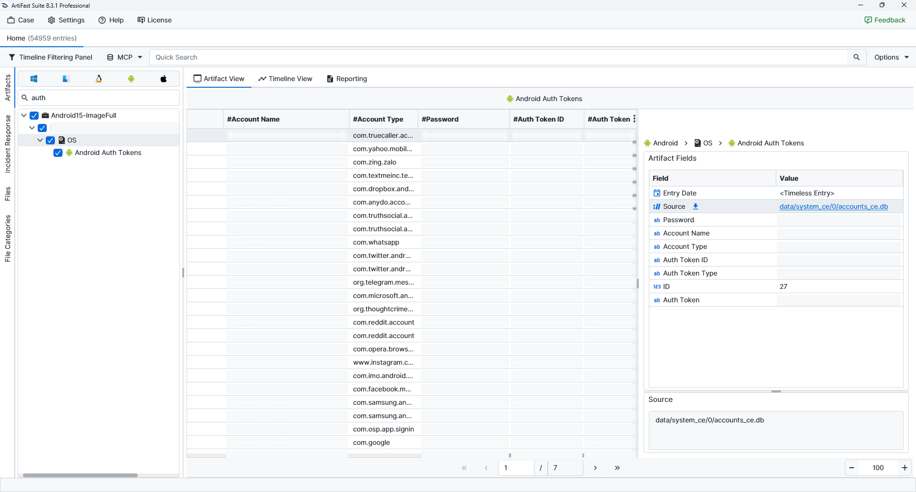The height and width of the screenshot is (492, 916).
Task: Select the com.zing.zalo table row
Action: [411, 162]
